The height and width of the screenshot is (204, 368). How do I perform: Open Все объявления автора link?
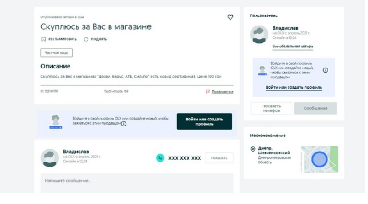point(293,47)
